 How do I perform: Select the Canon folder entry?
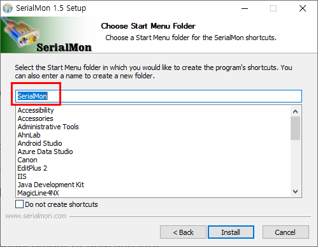point(27,160)
